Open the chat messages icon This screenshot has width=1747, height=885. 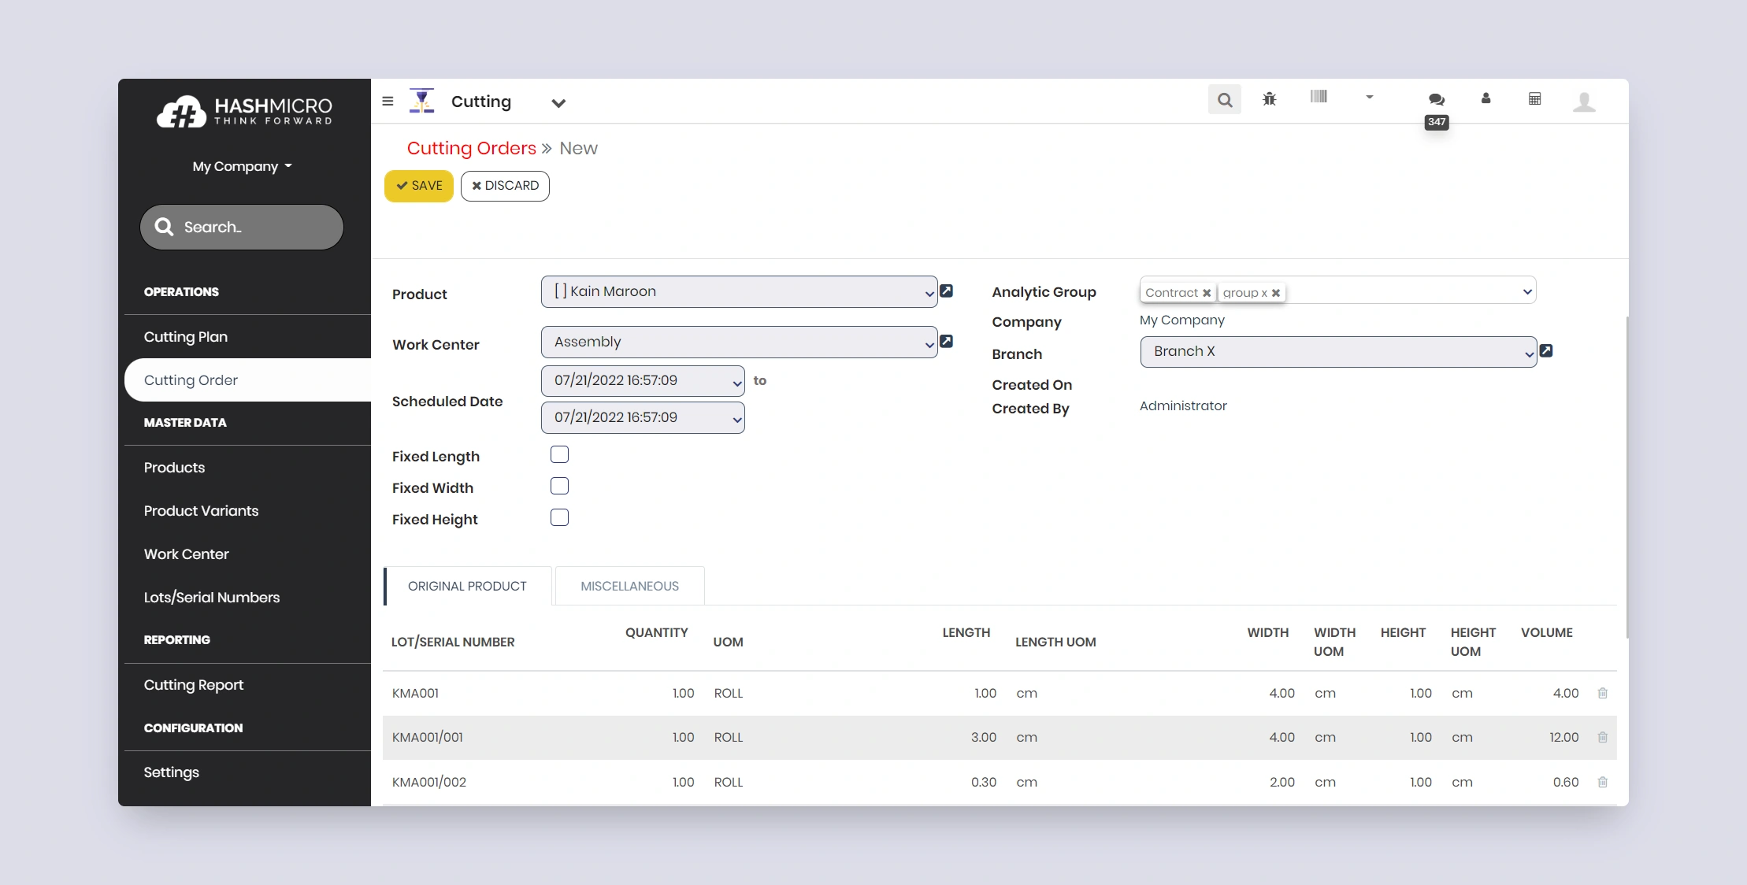point(1436,99)
